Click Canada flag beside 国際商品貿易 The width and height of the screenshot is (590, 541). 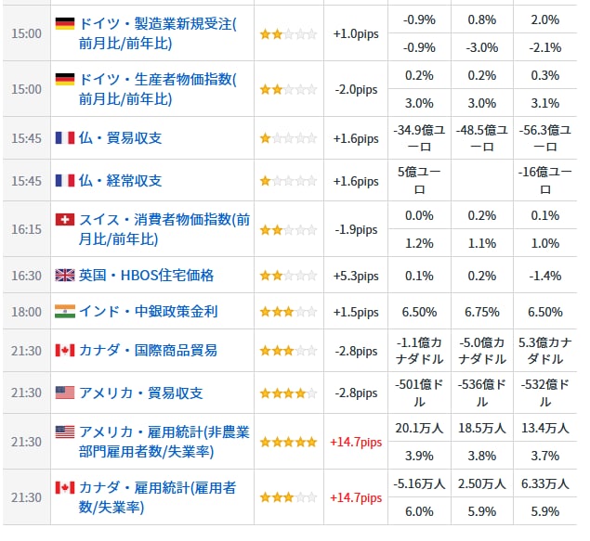click(65, 350)
